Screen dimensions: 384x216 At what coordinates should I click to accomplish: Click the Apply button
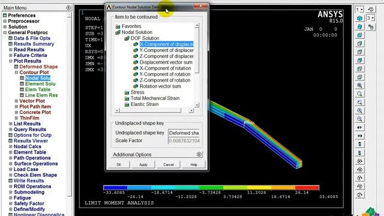(143, 164)
